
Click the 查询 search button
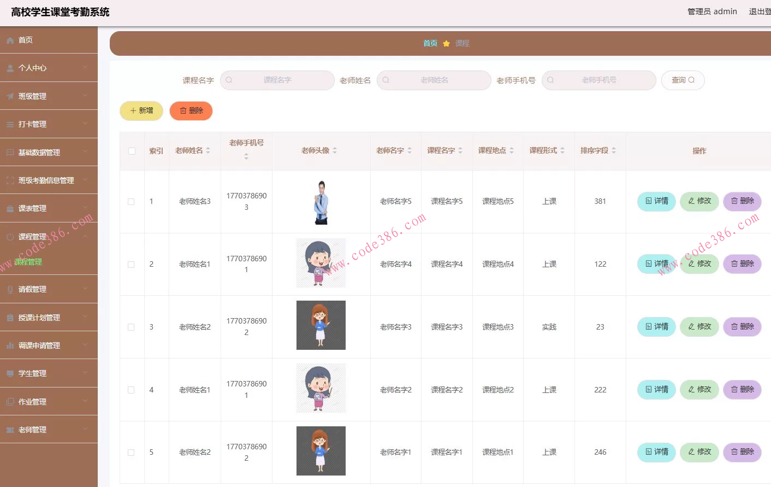683,80
